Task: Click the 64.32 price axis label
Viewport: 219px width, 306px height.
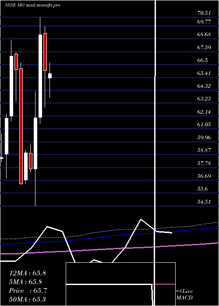Action: pyautogui.click(x=204, y=86)
